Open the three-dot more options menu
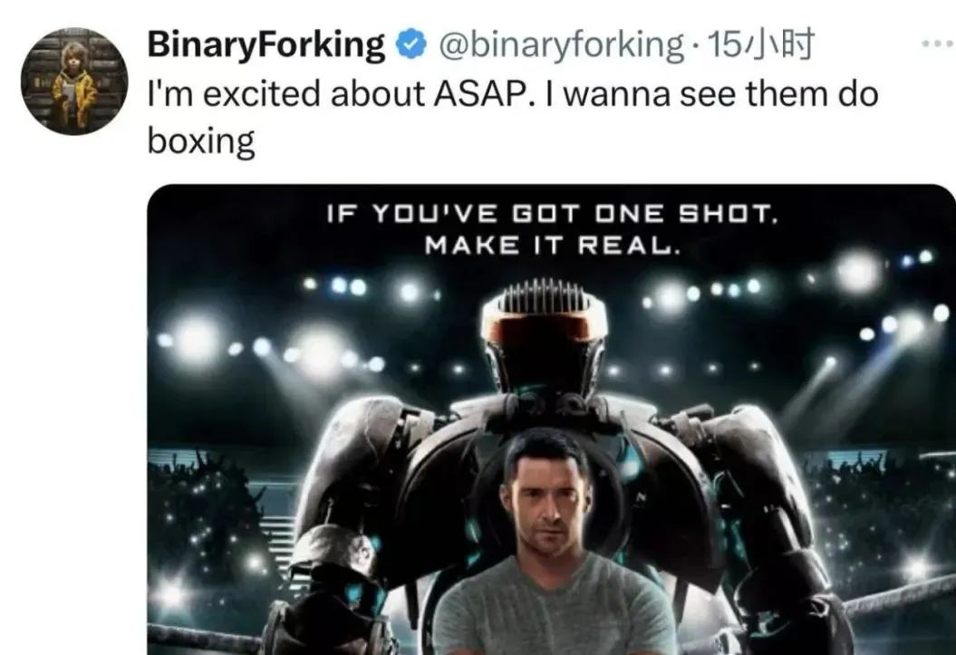Viewport: 956px width, 655px height. 938,43
